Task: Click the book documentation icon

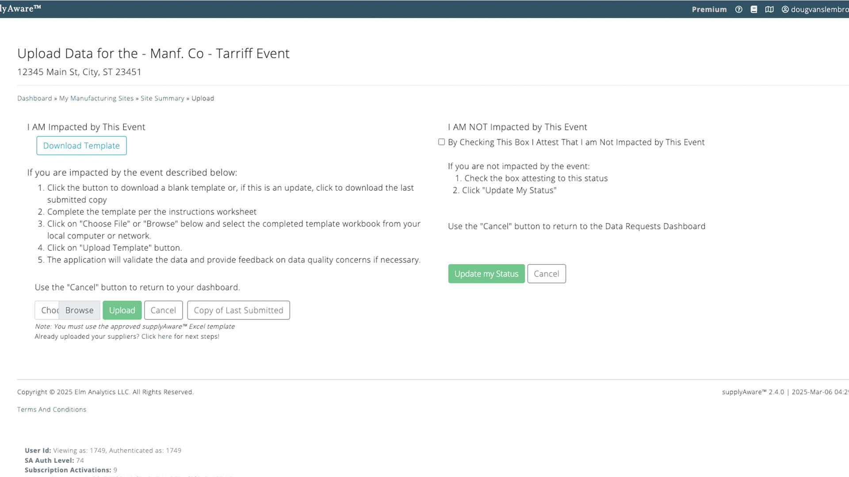Action: [754, 9]
